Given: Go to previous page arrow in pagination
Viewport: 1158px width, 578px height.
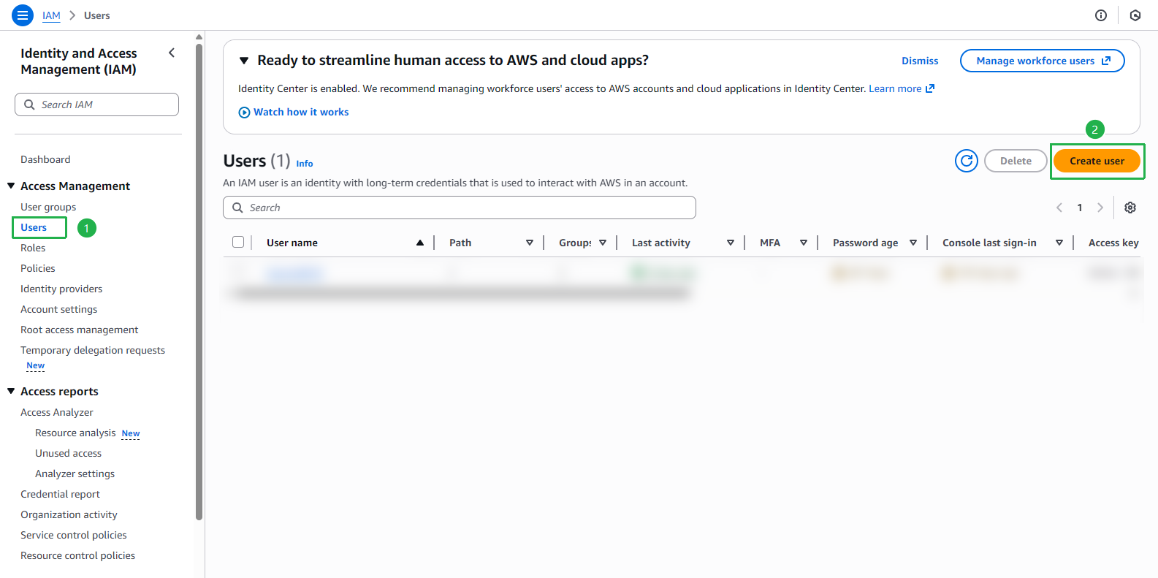Looking at the screenshot, I should [x=1059, y=208].
